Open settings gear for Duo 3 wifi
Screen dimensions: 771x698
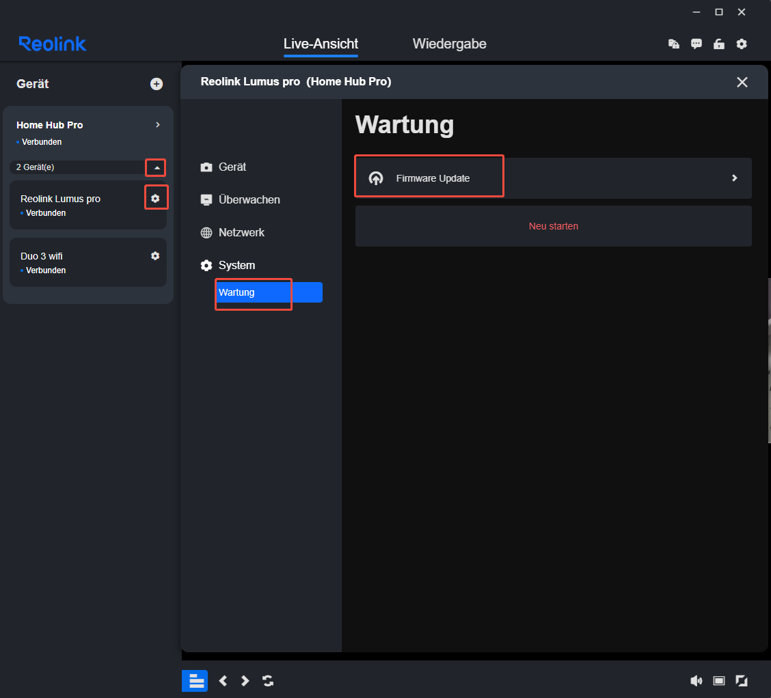pos(155,256)
